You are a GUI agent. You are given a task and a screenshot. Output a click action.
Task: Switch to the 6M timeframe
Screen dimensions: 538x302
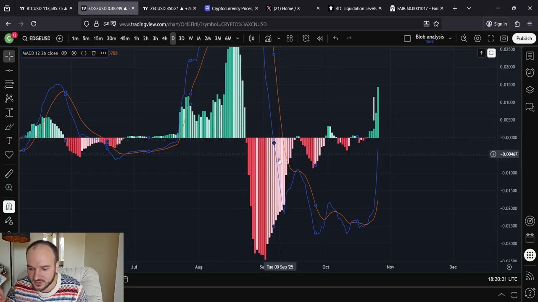click(x=228, y=39)
